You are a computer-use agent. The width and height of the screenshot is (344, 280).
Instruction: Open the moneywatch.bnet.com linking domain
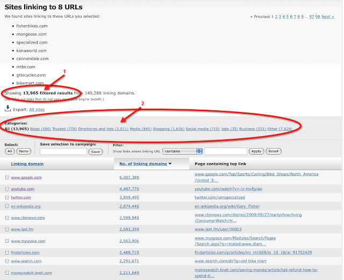[31, 273]
